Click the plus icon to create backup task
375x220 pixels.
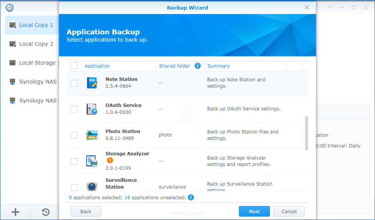[x=15, y=212]
